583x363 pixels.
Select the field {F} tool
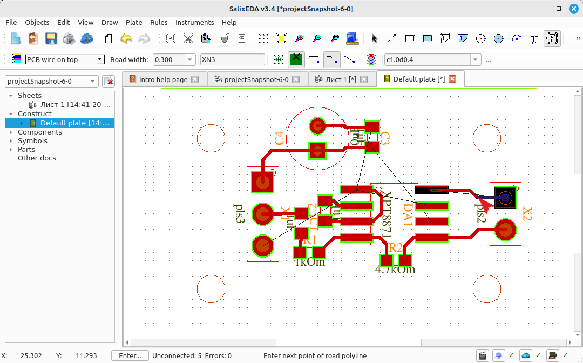(552, 38)
